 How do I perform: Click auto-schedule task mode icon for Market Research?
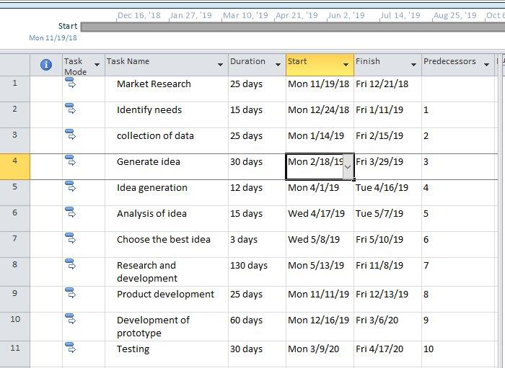70,83
